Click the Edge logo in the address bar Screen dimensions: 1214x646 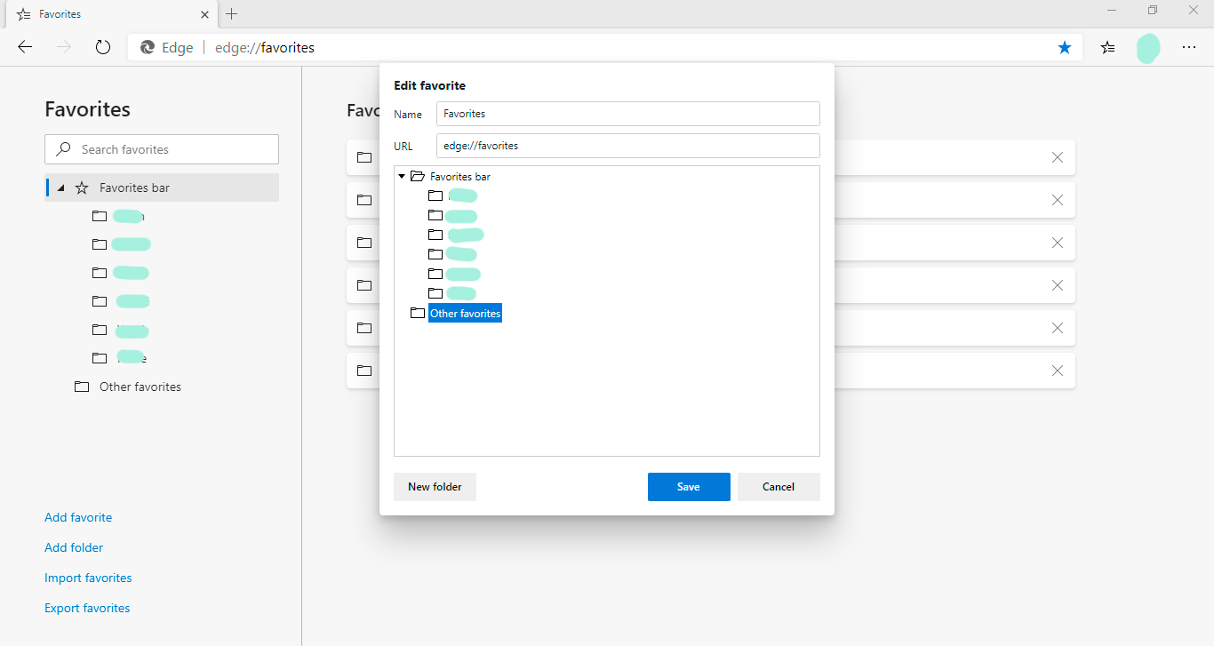[x=147, y=47]
